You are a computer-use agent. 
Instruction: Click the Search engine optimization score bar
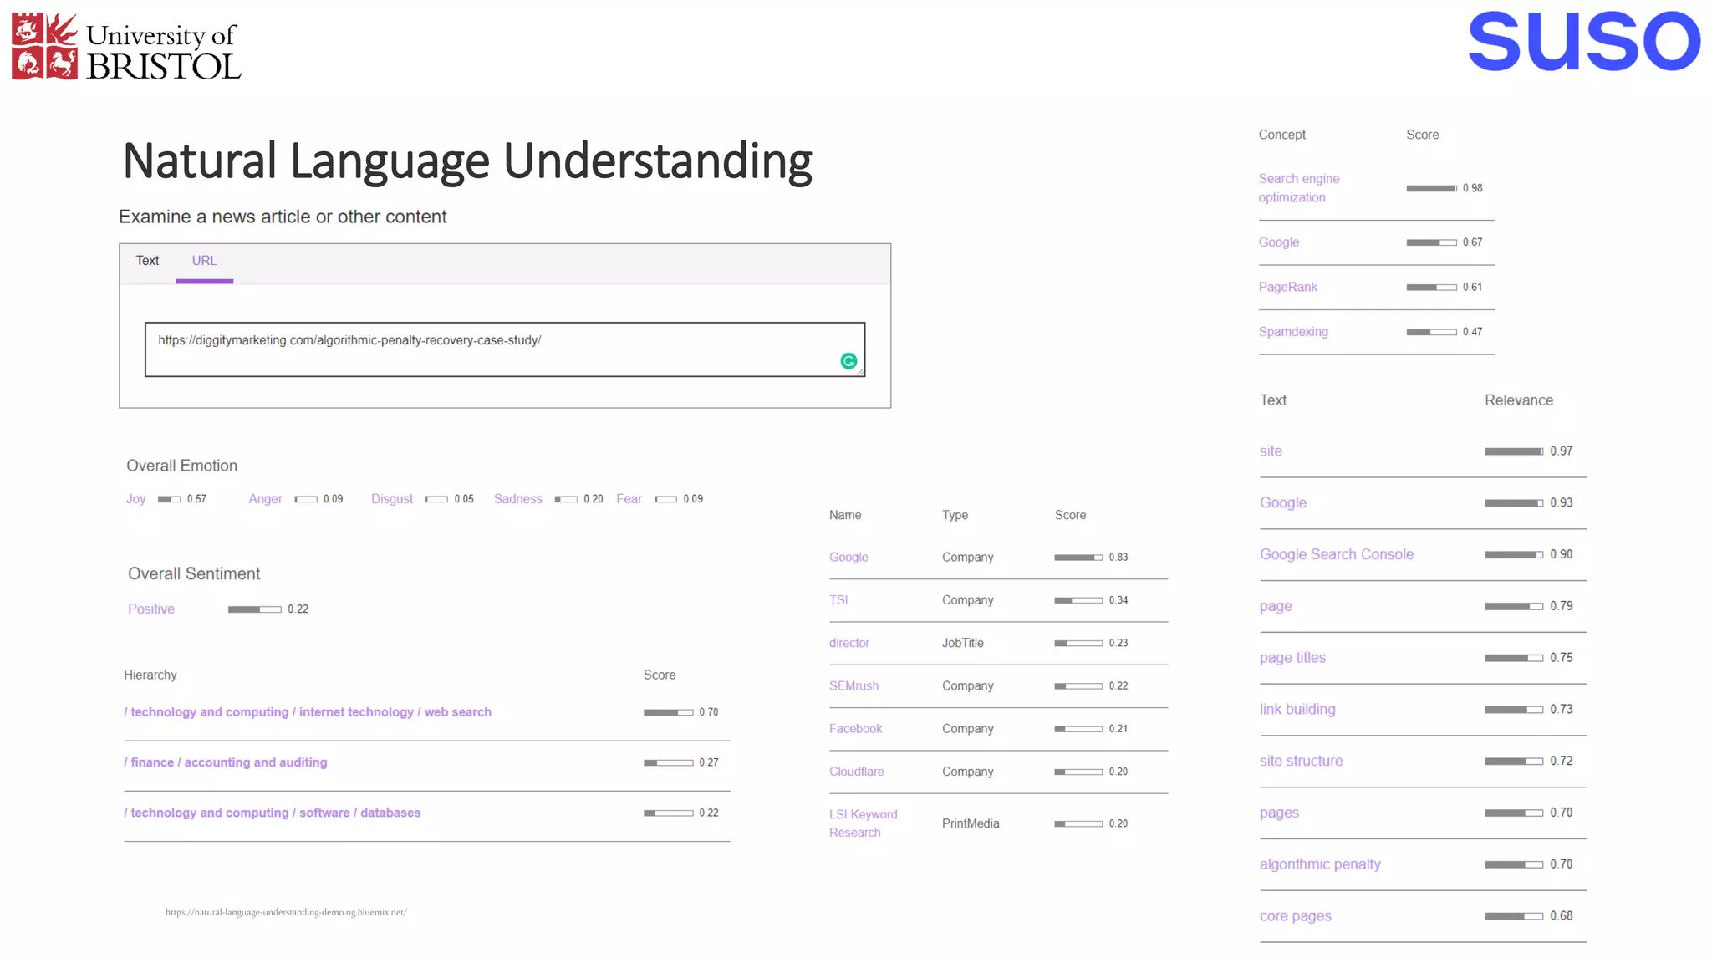tap(1431, 188)
